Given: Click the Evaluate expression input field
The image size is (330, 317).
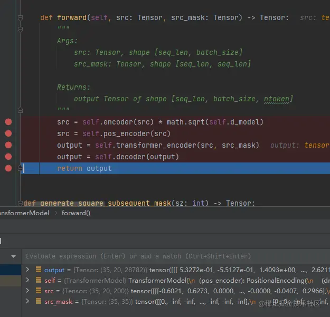Looking at the screenshot, I should [x=176, y=256].
